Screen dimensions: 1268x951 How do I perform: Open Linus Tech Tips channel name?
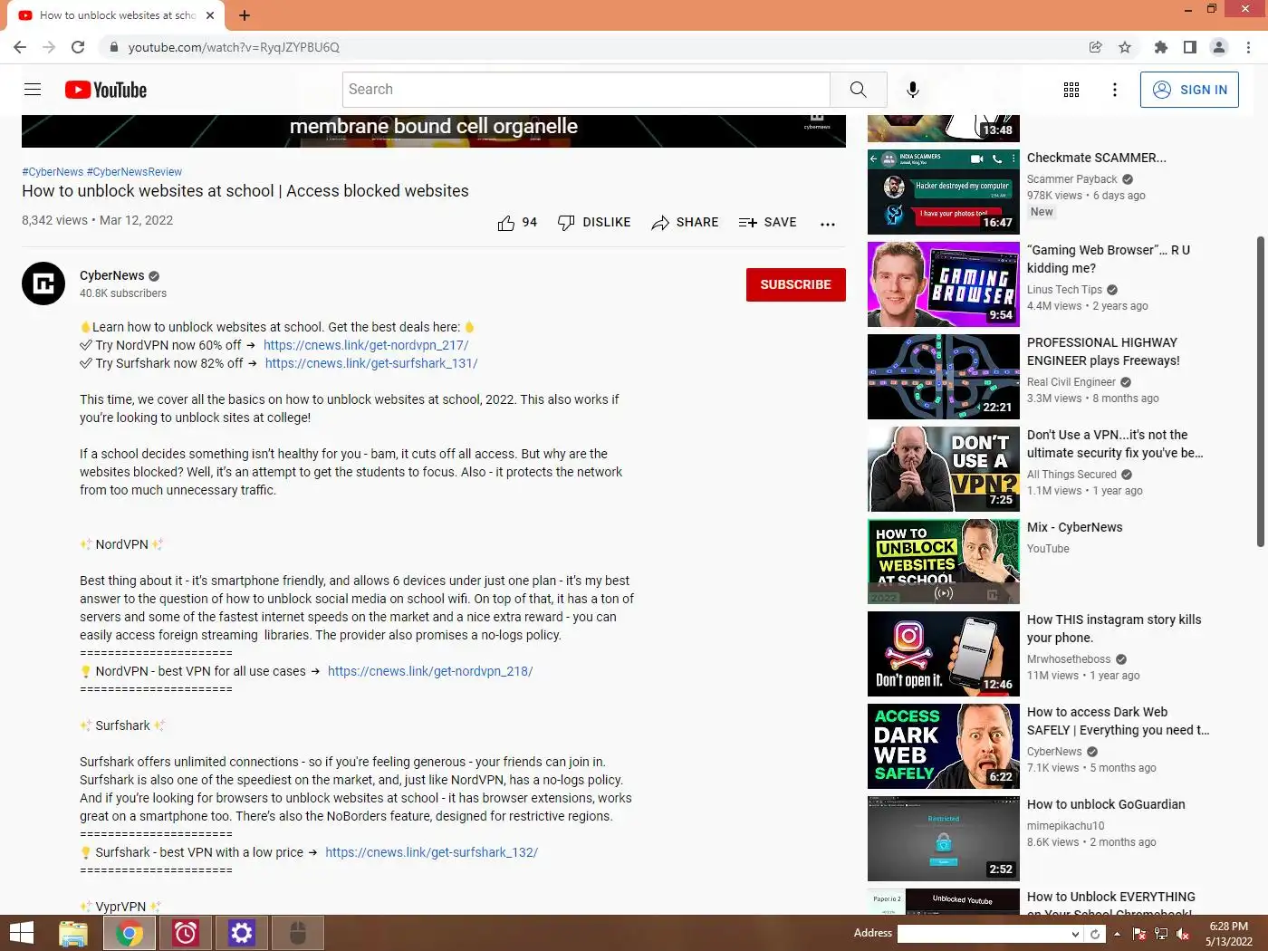1064,290
